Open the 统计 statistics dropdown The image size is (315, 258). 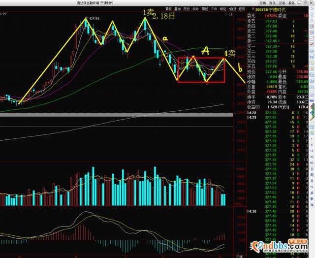[x=195, y=8]
